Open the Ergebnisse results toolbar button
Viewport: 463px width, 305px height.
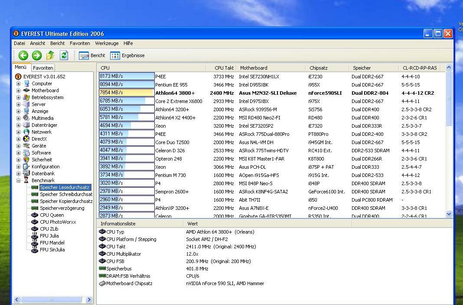click(x=127, y=55)
